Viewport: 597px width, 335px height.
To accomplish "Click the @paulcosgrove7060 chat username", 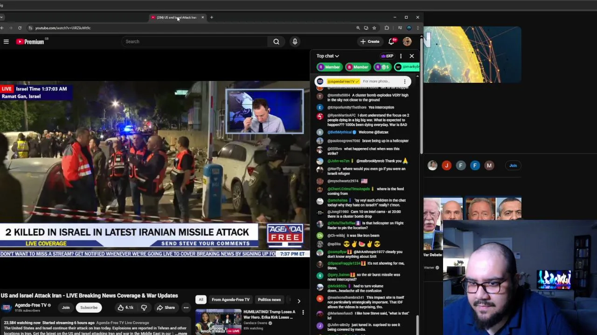I will [344, 141].
